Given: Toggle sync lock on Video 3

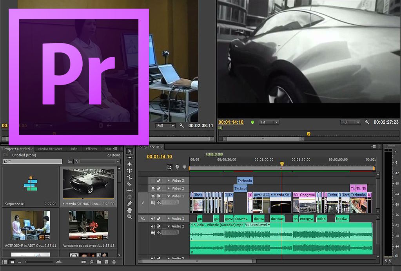Looking at the screenshot, I should click(158, 180).
